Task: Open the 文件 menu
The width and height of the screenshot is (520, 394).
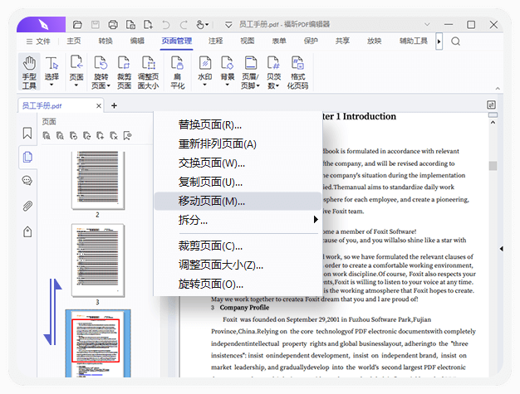Action: coord(38,41)
